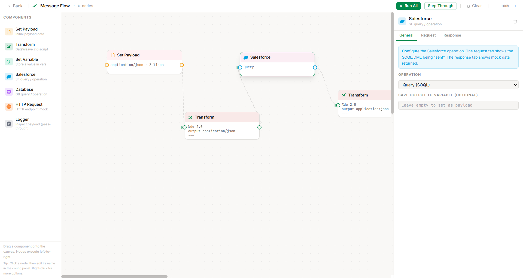Click 'HTTP endpoint mock' subtitle
This screenshot has width=523, height=278.
[x=32, y=109]
